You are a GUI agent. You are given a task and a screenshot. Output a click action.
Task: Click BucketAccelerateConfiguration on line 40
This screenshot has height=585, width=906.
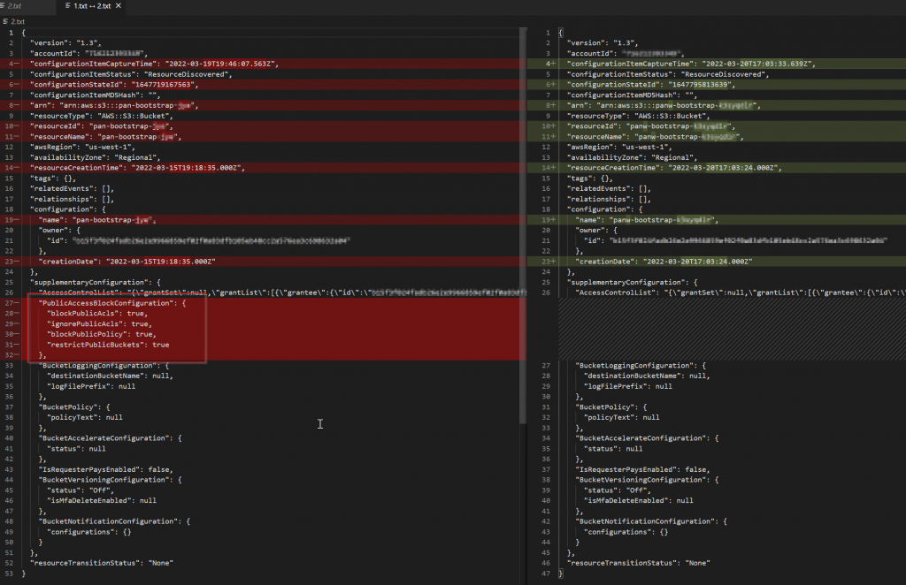tap(104, 438)
